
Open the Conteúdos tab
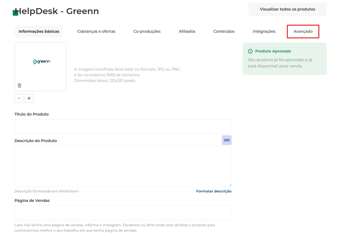click(224, 31)
